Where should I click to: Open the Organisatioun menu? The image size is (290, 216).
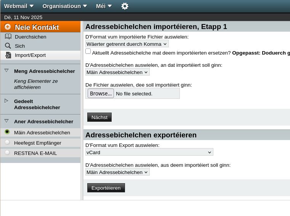[65, 6]
